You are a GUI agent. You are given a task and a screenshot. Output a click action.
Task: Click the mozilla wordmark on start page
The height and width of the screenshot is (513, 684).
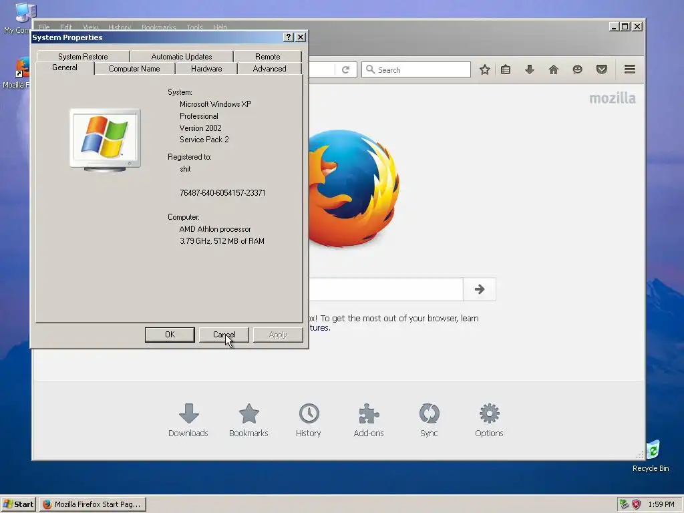point(613,99)
